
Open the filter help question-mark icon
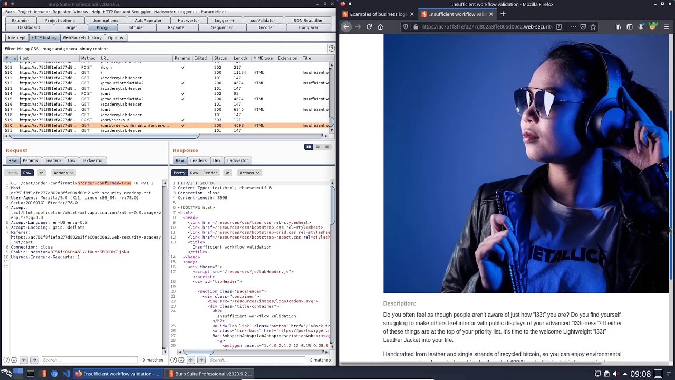click(332, 49)
